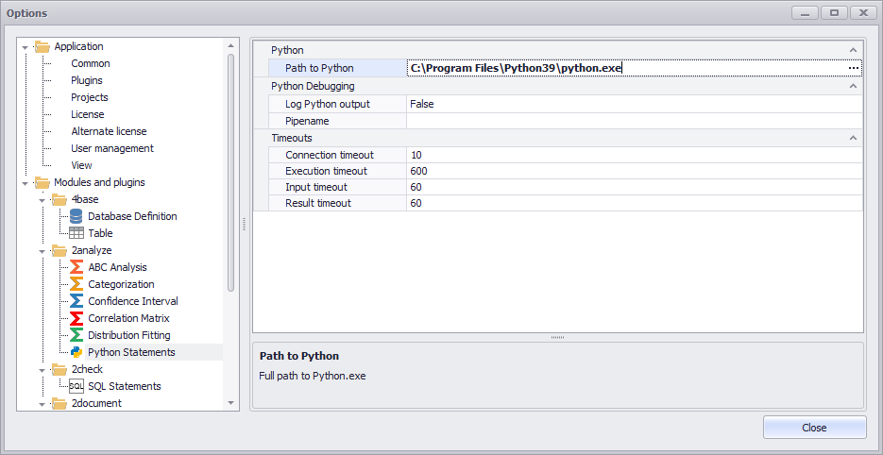Click the tree vertical scrollbar thumb
This screenshot has width=883, height=455.
(x=230, y=173)
